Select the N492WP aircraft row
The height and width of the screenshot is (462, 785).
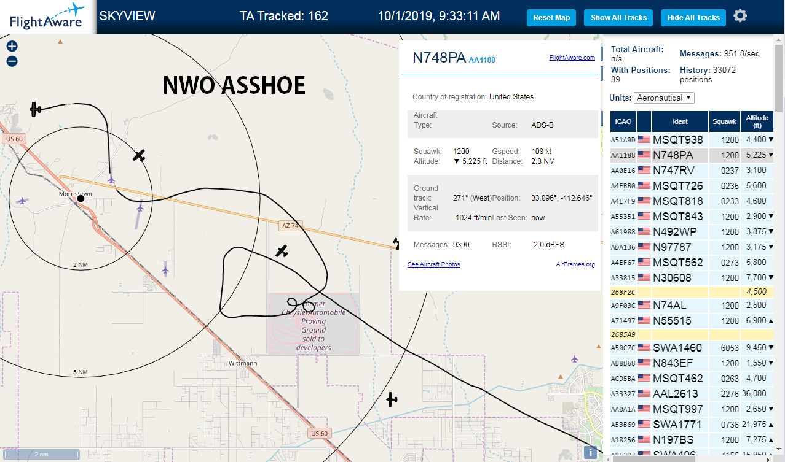tap(692, 232)
